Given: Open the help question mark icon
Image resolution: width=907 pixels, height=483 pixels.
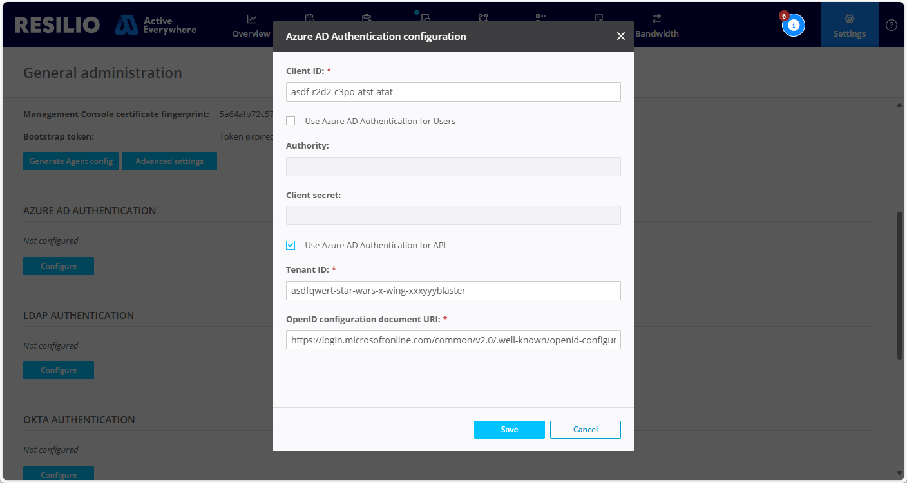Looking at the screenshot, I should pos(891,25).
